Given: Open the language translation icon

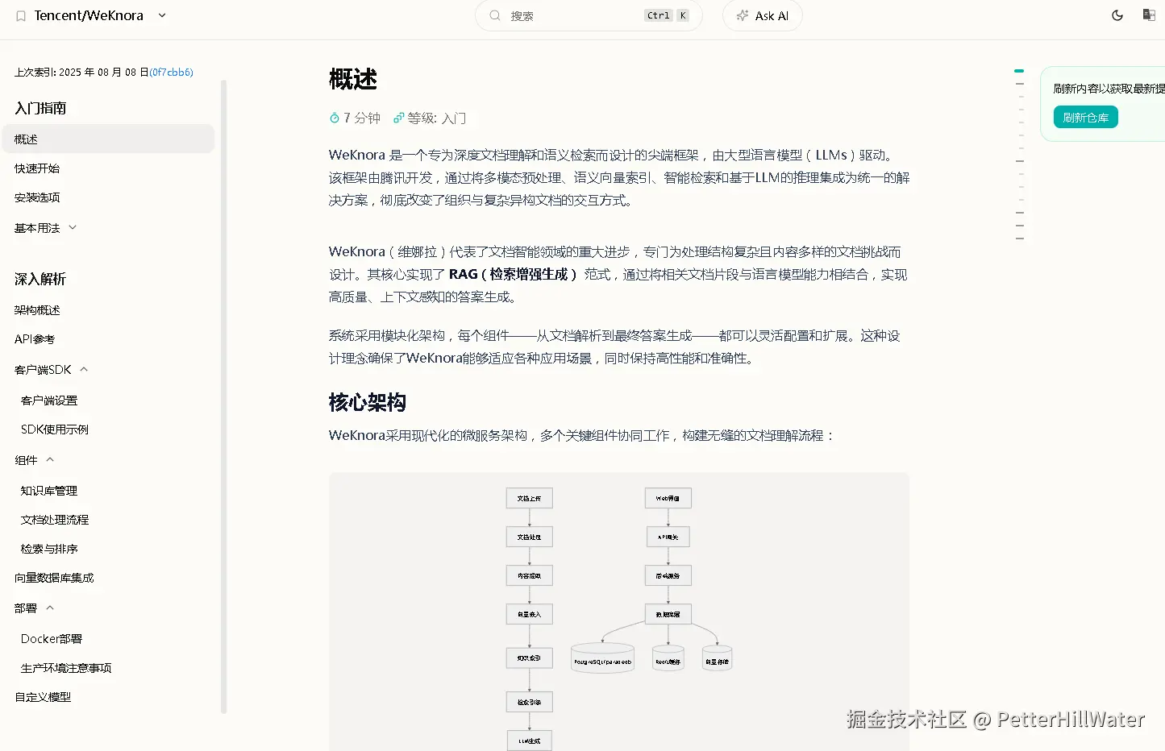Looking at the screenshot, I should [1149, 15].
